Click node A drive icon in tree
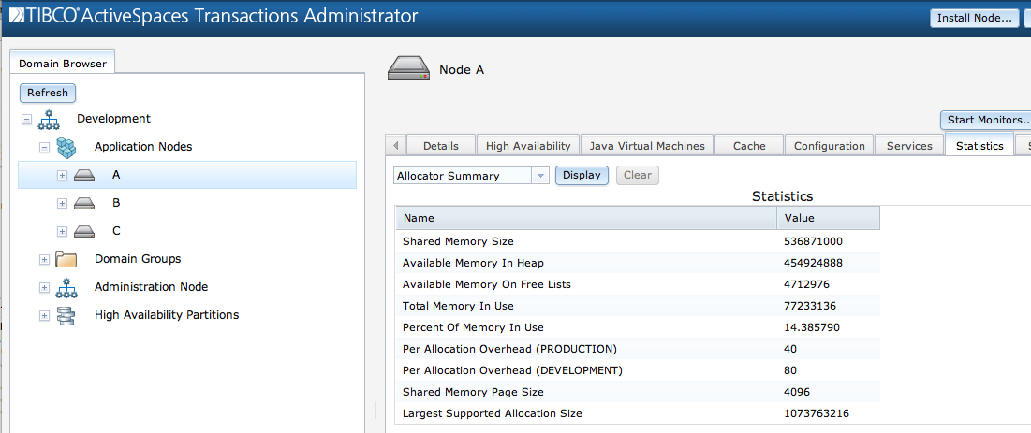Screen dimensions: 1031x433 (84, 176)
